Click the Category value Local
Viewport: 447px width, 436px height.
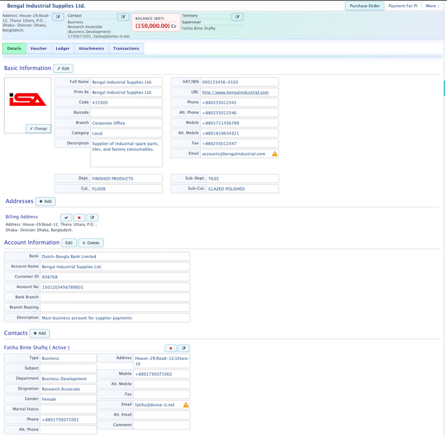point(127,133)
